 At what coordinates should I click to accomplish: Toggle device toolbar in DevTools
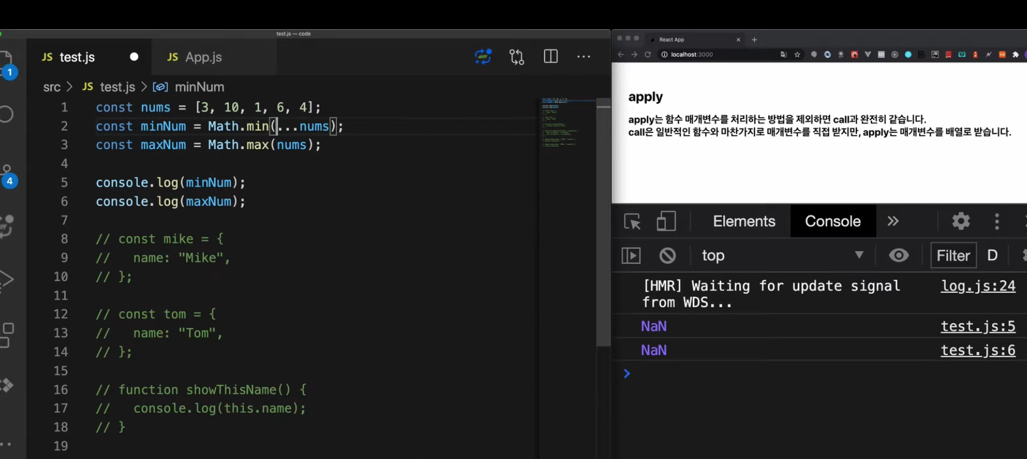pyautogui.click(x=666, y=221)
